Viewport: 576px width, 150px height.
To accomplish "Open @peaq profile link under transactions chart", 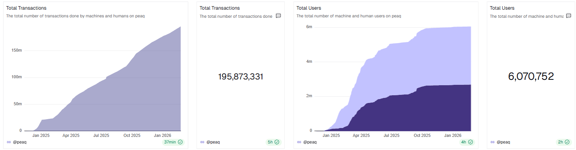I will tap(19, 142).
